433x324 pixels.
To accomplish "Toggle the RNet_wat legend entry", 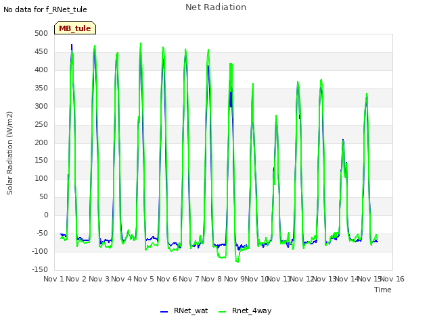I will tap(184, 310).
